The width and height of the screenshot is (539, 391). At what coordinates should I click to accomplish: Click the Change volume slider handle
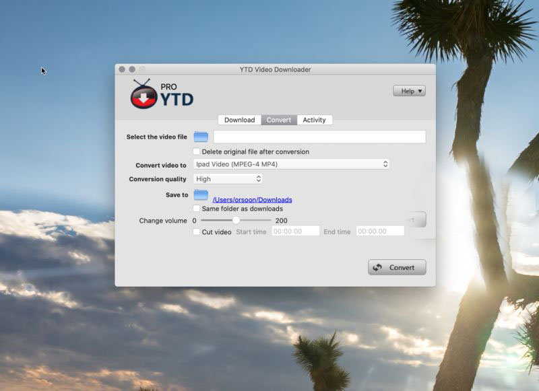click(x=236, y=220)
